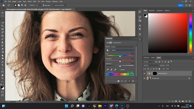Pick the Add to Sample eyedropper
Viewport: 194px width, 109px height.
(111, 70)
